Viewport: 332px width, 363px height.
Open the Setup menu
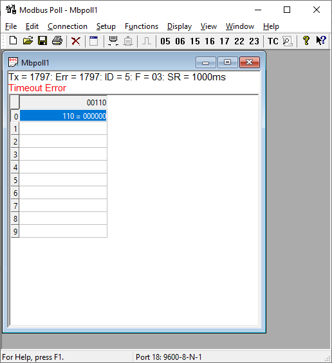106,26
